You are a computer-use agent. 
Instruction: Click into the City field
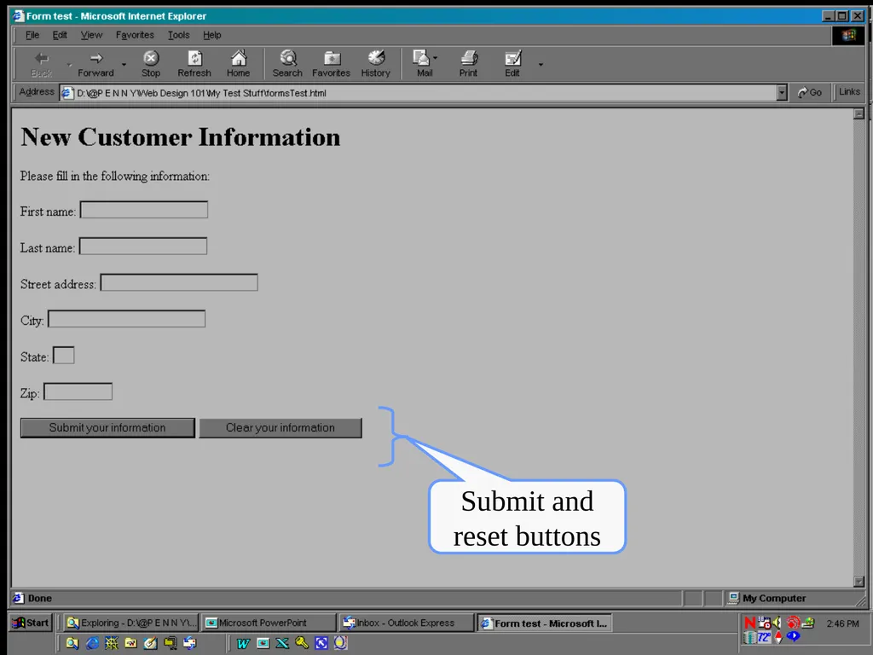tap(126, 319)
